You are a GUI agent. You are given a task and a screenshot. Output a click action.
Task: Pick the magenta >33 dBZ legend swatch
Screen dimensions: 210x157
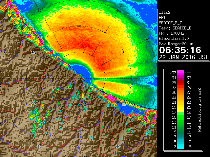(x=180, y=73)
